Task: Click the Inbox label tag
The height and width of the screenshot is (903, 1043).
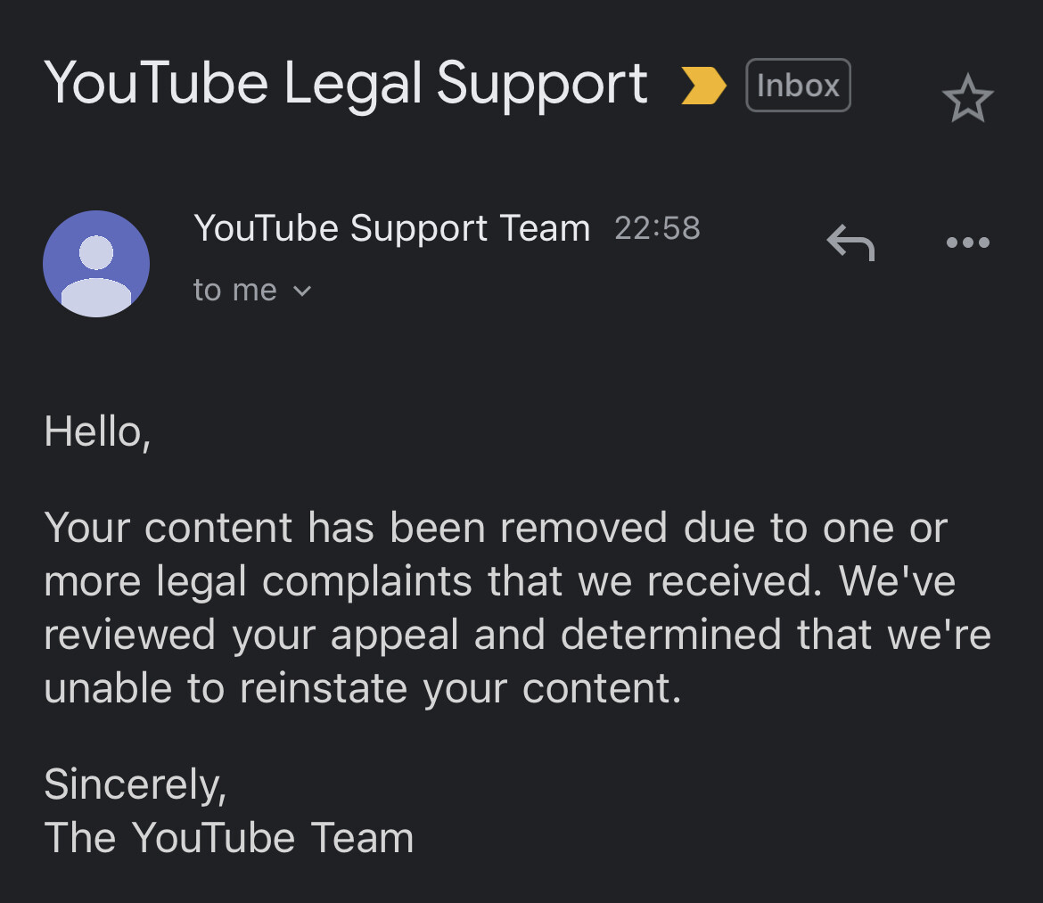Action: click(x=798, y=86)
